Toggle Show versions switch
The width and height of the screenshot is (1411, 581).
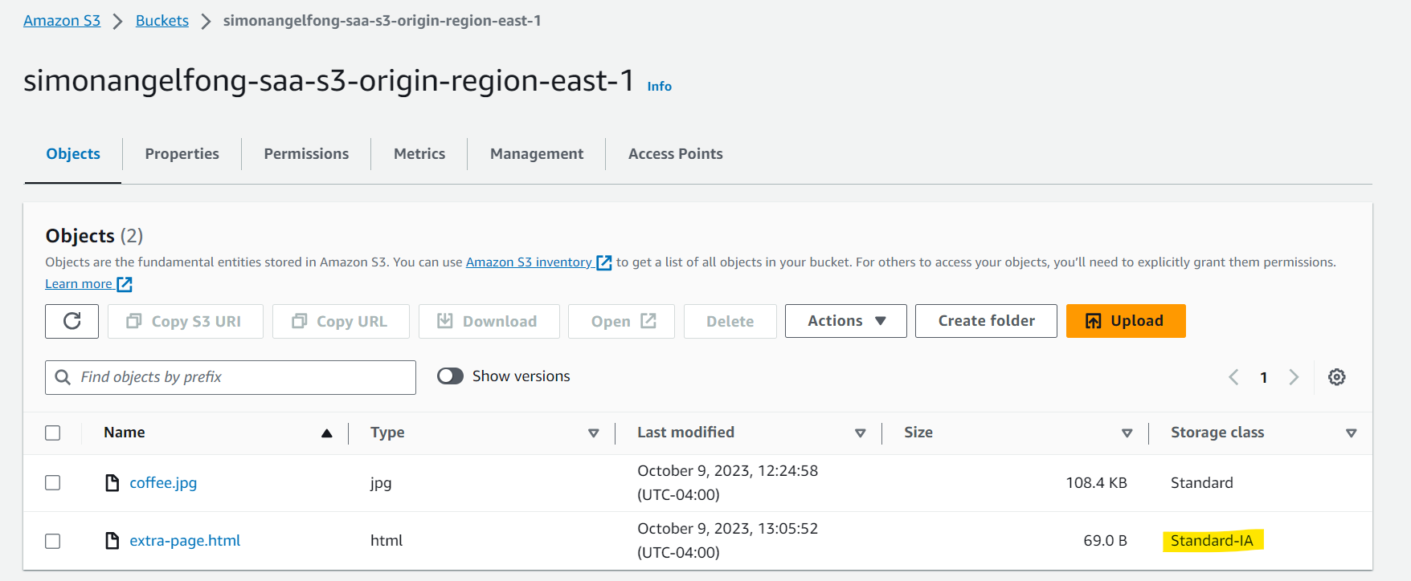450,376
